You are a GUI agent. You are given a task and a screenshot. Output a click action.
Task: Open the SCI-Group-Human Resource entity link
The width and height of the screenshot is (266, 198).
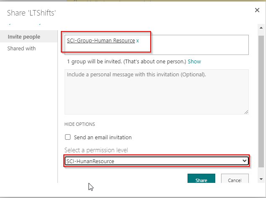(x=101, y=41)
